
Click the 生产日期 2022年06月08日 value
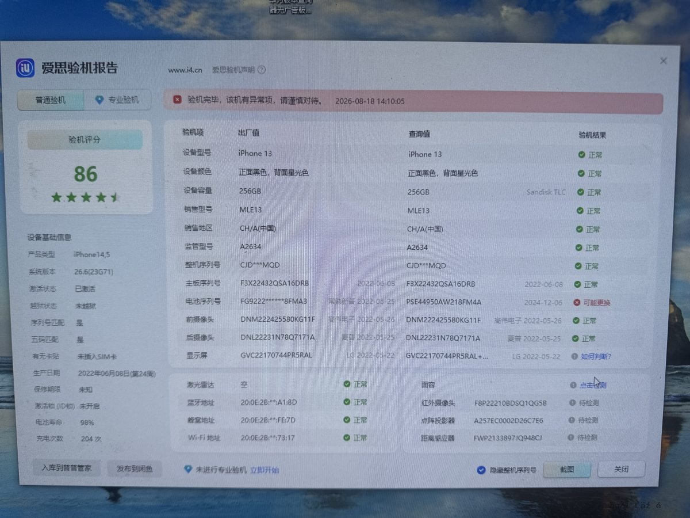tap(117, 374)
